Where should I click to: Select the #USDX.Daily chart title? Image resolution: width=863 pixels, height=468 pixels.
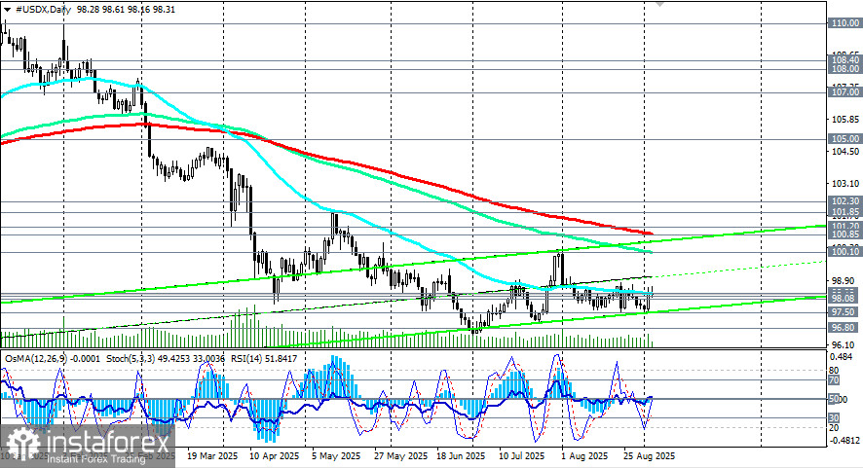41,10
